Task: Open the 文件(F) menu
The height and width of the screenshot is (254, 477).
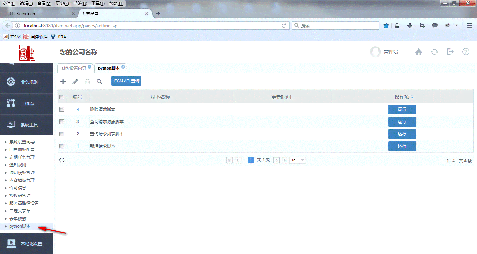Action: tap(9, 3)
